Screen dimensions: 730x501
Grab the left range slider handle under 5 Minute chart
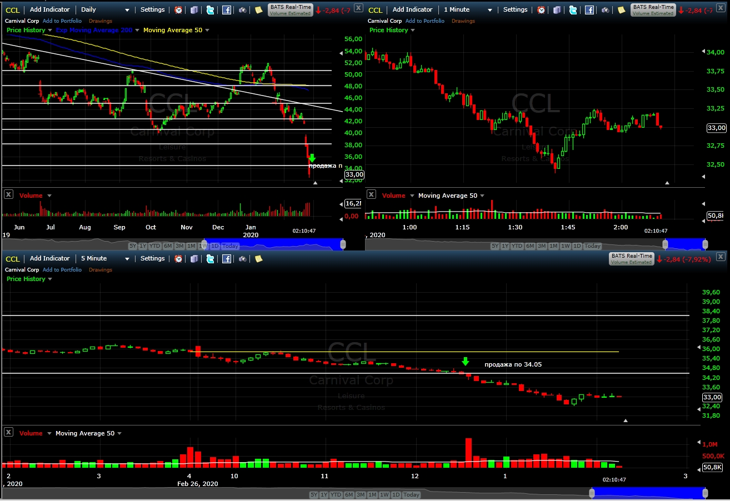(592, 493)
